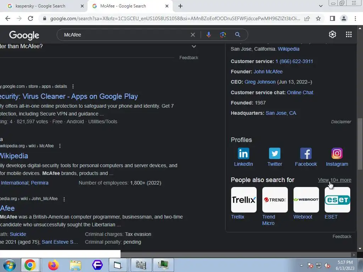Click the Disclaimer text in the knowledge panel
The width and height of the screenshot is (363, 272).
(341, 122)
